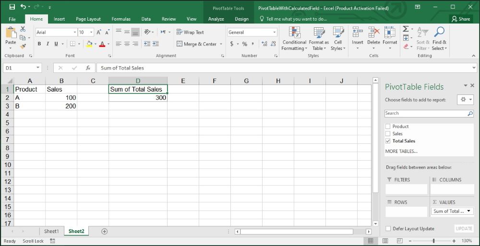Open Conditional Formatting tool
The width and height of the screenshot is (480, 246).
294,39
